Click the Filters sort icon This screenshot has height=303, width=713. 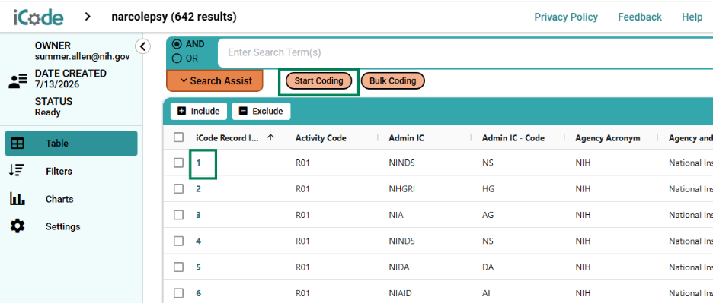click(x=16, y=171)
